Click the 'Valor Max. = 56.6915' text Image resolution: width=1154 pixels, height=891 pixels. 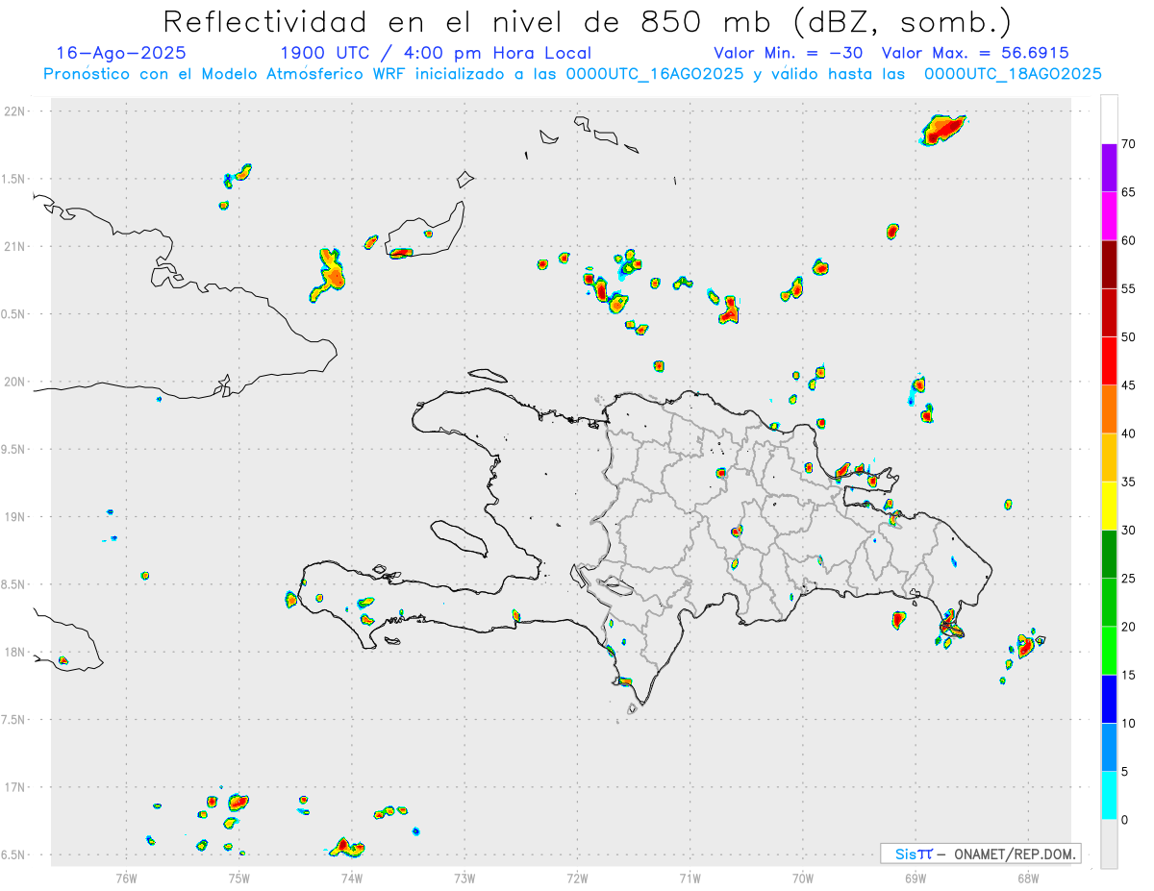pyautogui.click(x=975, y=53)
